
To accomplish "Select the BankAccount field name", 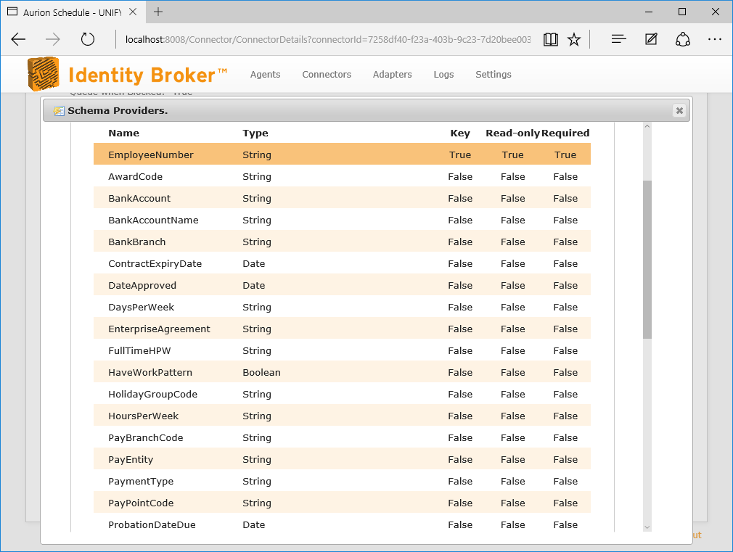I will [x=139, y=198].
